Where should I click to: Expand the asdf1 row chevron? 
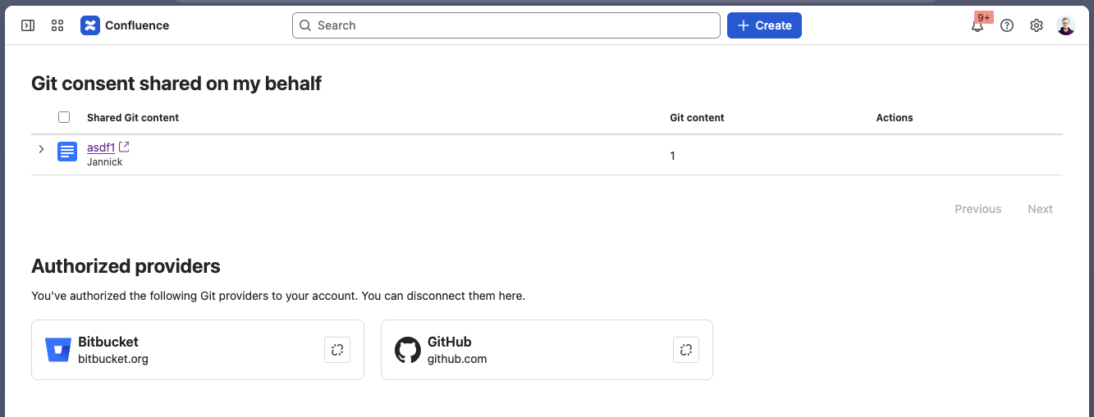[x=41, y=149]
